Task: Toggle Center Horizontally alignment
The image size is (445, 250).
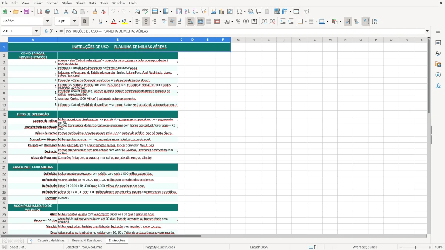Action: [146, 21]
